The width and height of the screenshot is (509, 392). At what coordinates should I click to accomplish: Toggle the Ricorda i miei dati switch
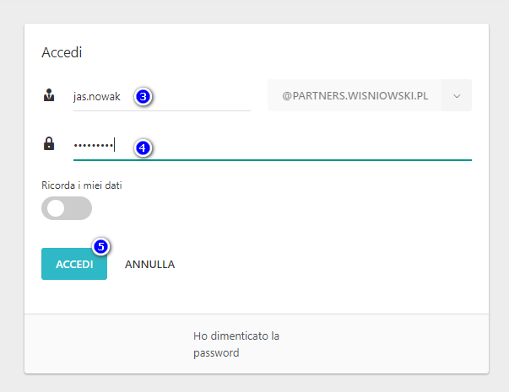[x=66, y=208]
